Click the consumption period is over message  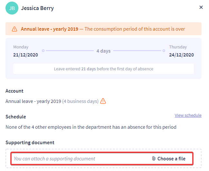[x=135, y=29]
